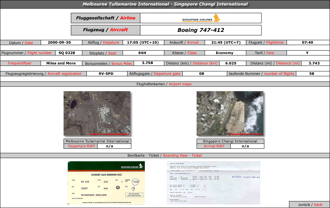Click the Datum / Date label
Image resolution: width=330 pixels, height=208 pixels.
tap(21, 43)
